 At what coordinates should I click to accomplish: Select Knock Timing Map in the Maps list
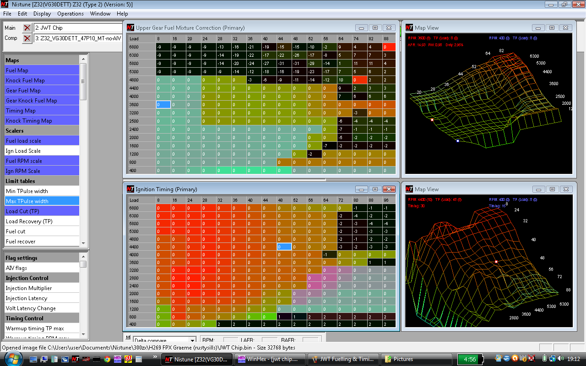29,121
